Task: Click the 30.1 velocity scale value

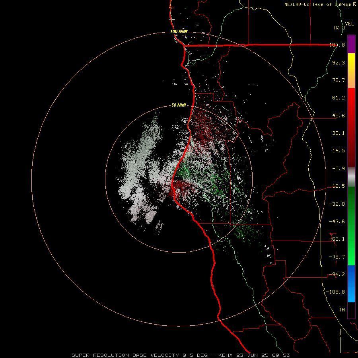Action: 339,133
